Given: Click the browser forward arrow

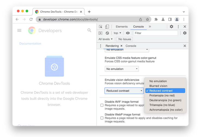Looking at the screenshot, I should [24, 19].
